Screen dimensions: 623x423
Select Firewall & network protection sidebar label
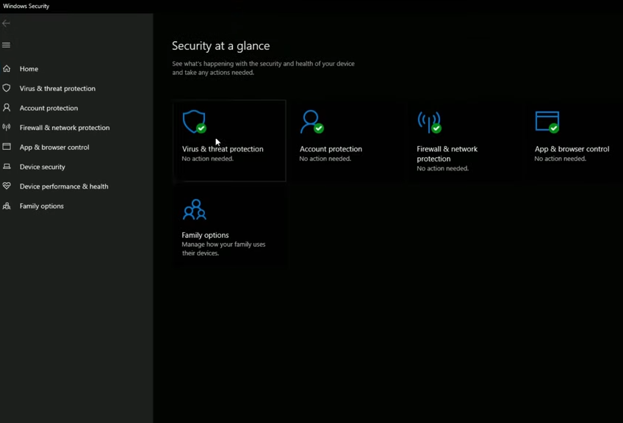click(x=65, y=128)
